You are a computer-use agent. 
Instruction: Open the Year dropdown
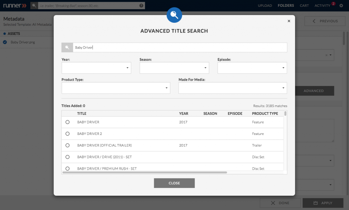(96, 68)
